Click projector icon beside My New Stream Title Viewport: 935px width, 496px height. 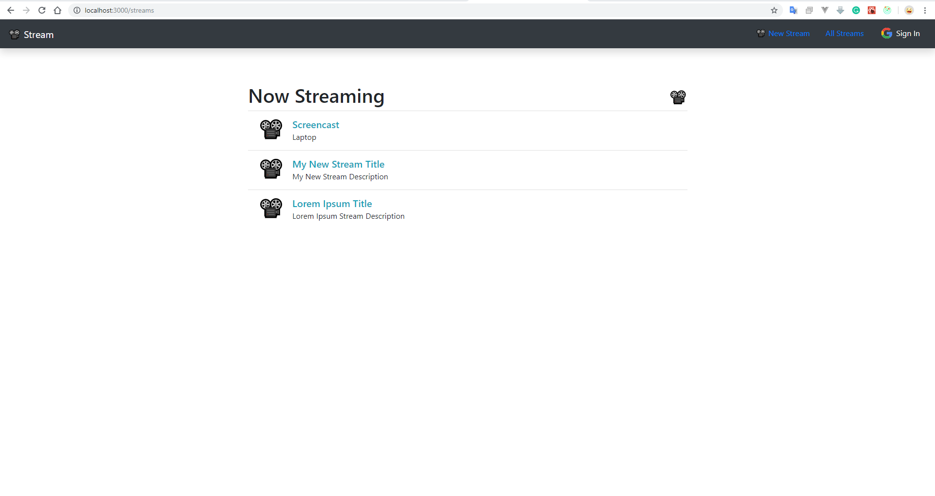(271, 169)
